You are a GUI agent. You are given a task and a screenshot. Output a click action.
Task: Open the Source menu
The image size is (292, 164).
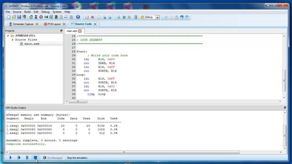[17, 12]
